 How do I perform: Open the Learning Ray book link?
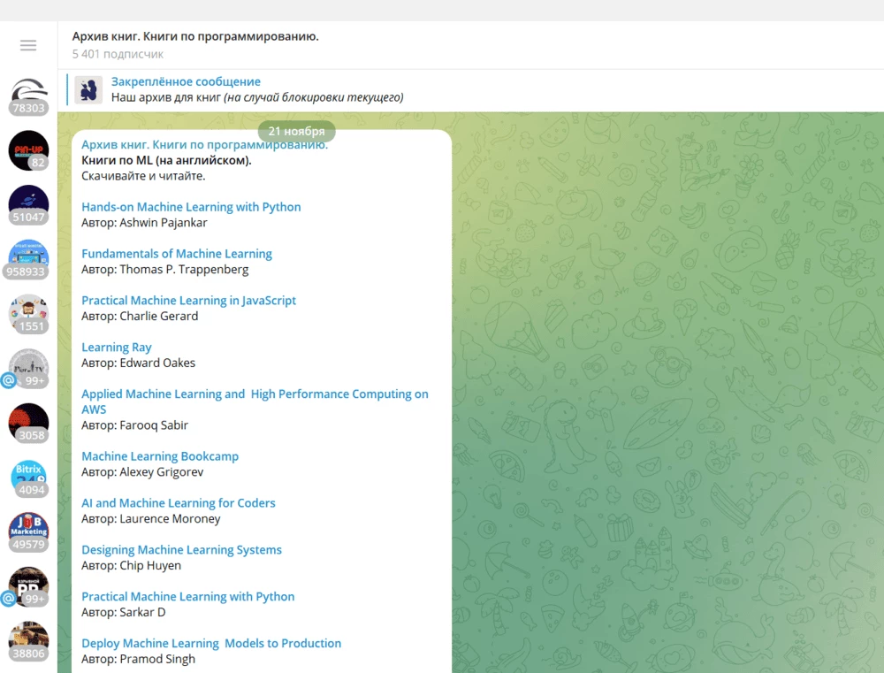(x=116, y=348)
